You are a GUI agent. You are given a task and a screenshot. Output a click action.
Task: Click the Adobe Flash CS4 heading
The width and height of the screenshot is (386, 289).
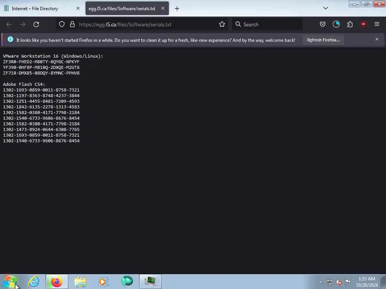24,85
